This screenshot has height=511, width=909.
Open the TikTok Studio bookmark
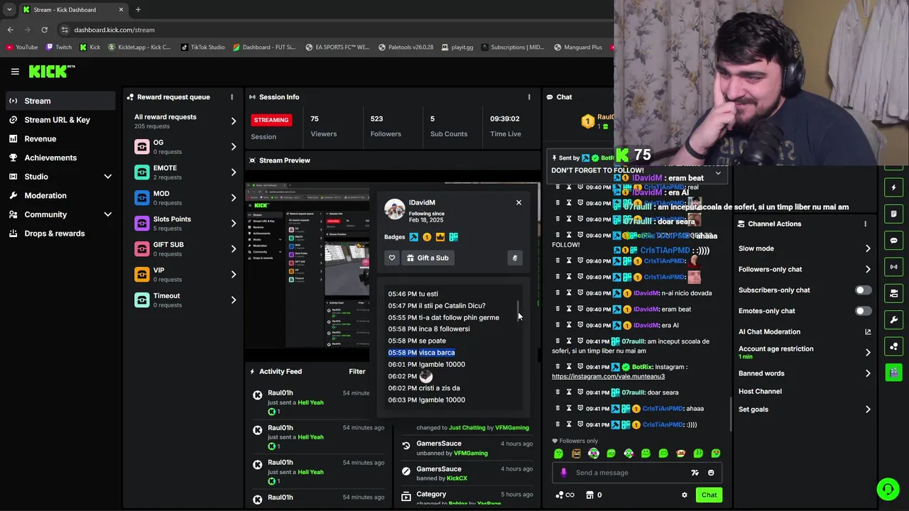[202, 48]
